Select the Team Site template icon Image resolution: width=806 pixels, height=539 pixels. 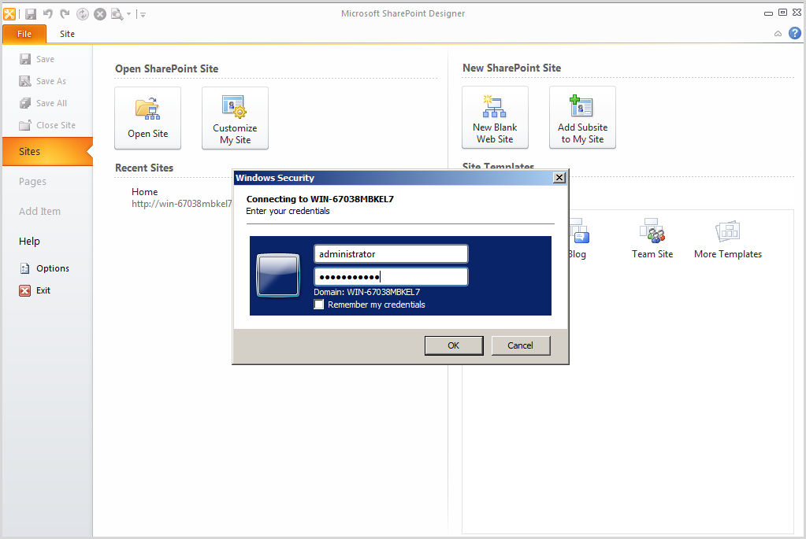pos(652,231)
